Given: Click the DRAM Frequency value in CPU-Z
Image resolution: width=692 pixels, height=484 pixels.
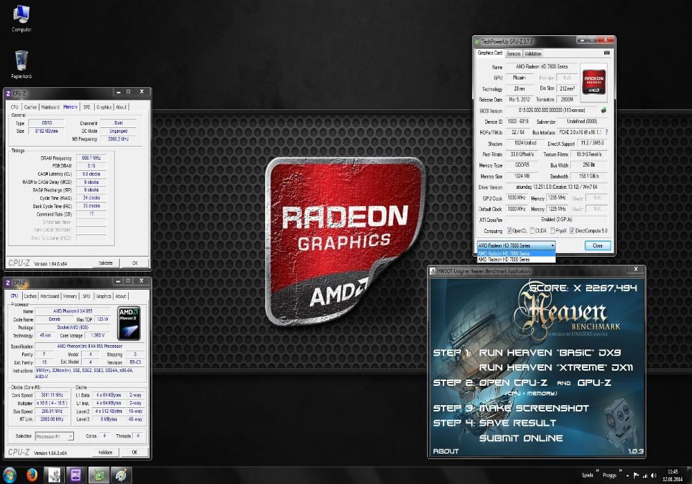Looking at the screenshot, I should tap(91, 158).
